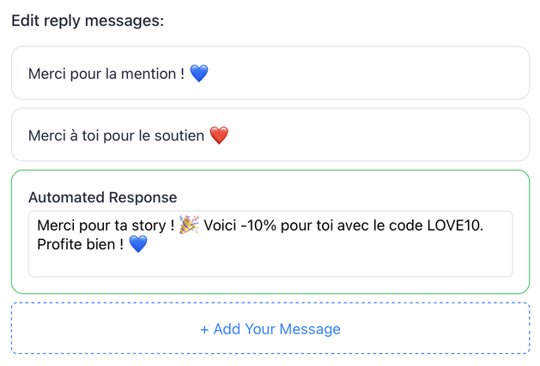This screenshot has height=366, width=540.
Task: Click "pour toi avec le code" text
Action: (348, 225)
